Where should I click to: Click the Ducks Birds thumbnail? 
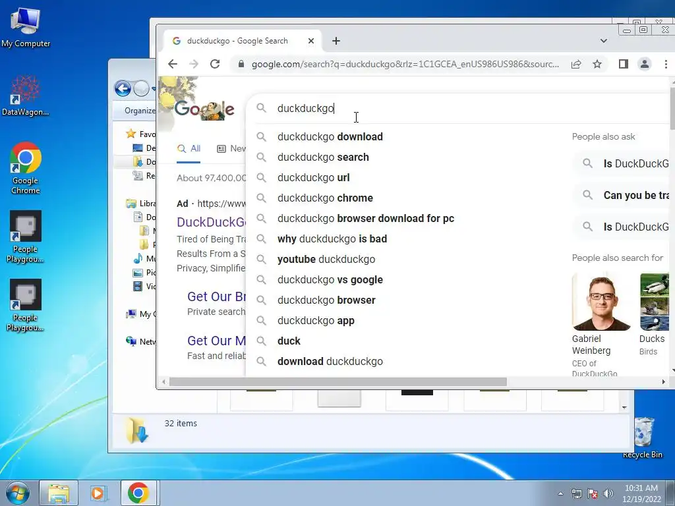(655, 302)
